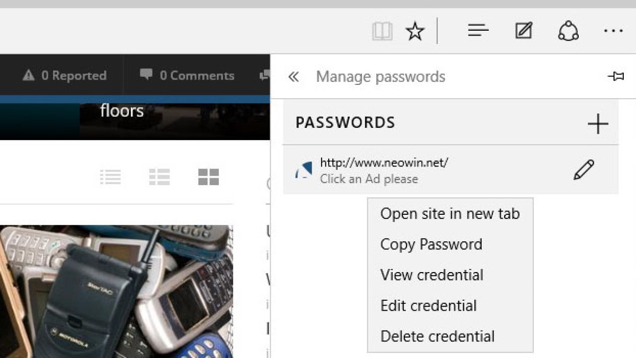This screenshot has height=358, width=636.
Task: Switch to simple list view icon
Action: (x=111, y=177)
